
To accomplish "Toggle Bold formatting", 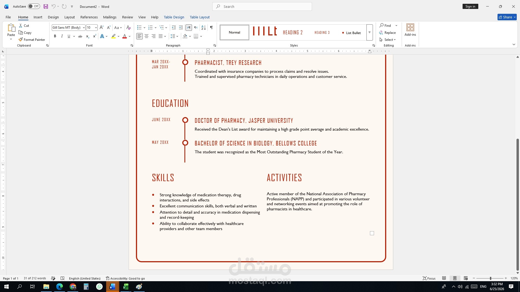I will click(55, 36).
